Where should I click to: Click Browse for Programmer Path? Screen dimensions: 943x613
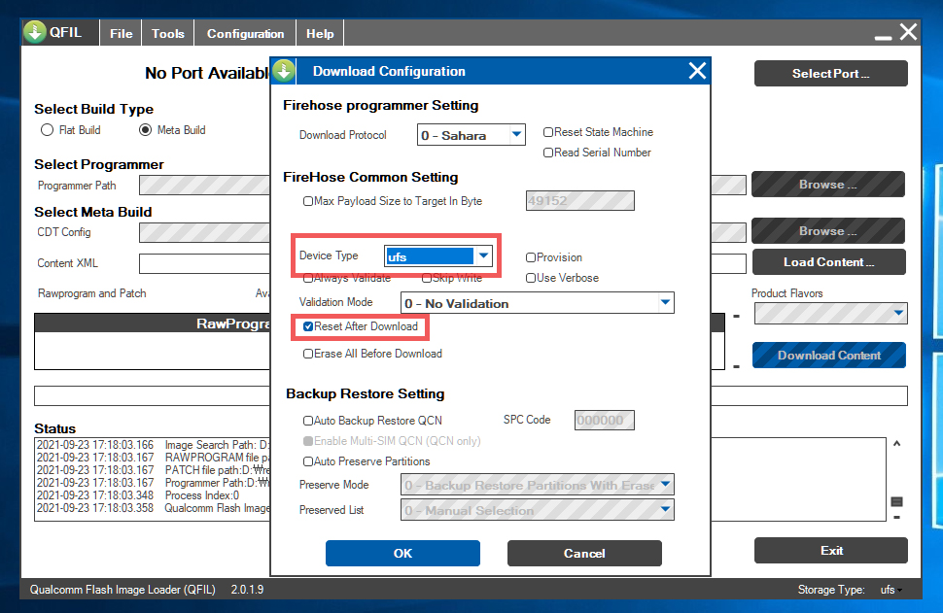point(828,185)
